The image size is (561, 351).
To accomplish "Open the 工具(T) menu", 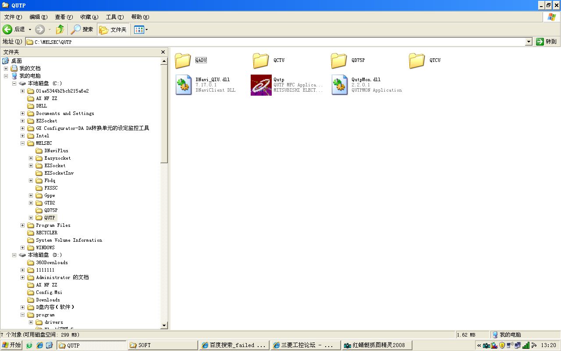I will 114,17.
